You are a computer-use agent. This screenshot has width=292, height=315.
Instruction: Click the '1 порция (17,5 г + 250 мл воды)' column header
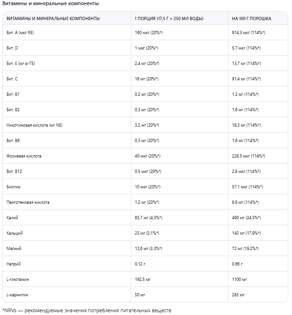click(169, 19)
